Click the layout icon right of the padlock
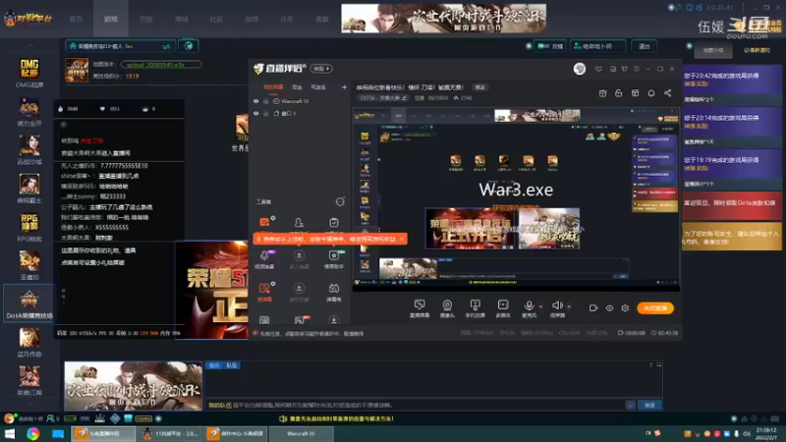Viewport: 786px width, 442px height. click(x=635, y=93)
